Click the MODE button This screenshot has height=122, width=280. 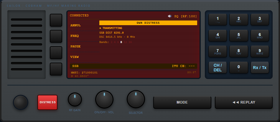[x=182, y=102]
